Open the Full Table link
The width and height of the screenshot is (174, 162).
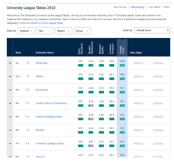point(154,7)
